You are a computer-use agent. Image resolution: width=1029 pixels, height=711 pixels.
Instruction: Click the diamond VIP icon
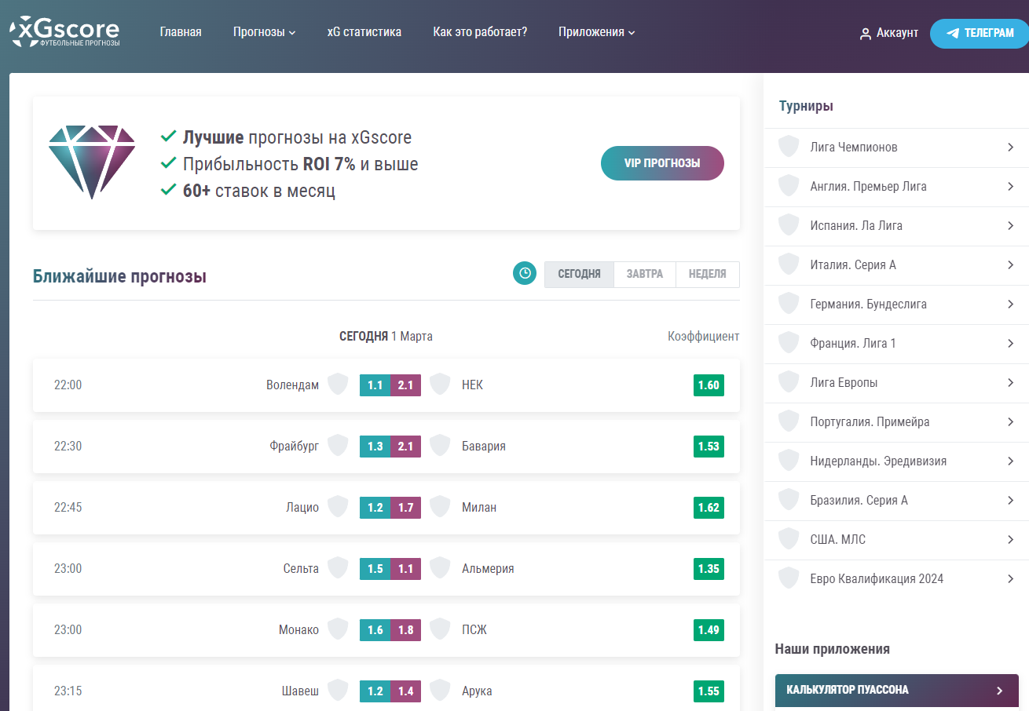(x=92, y=162)
